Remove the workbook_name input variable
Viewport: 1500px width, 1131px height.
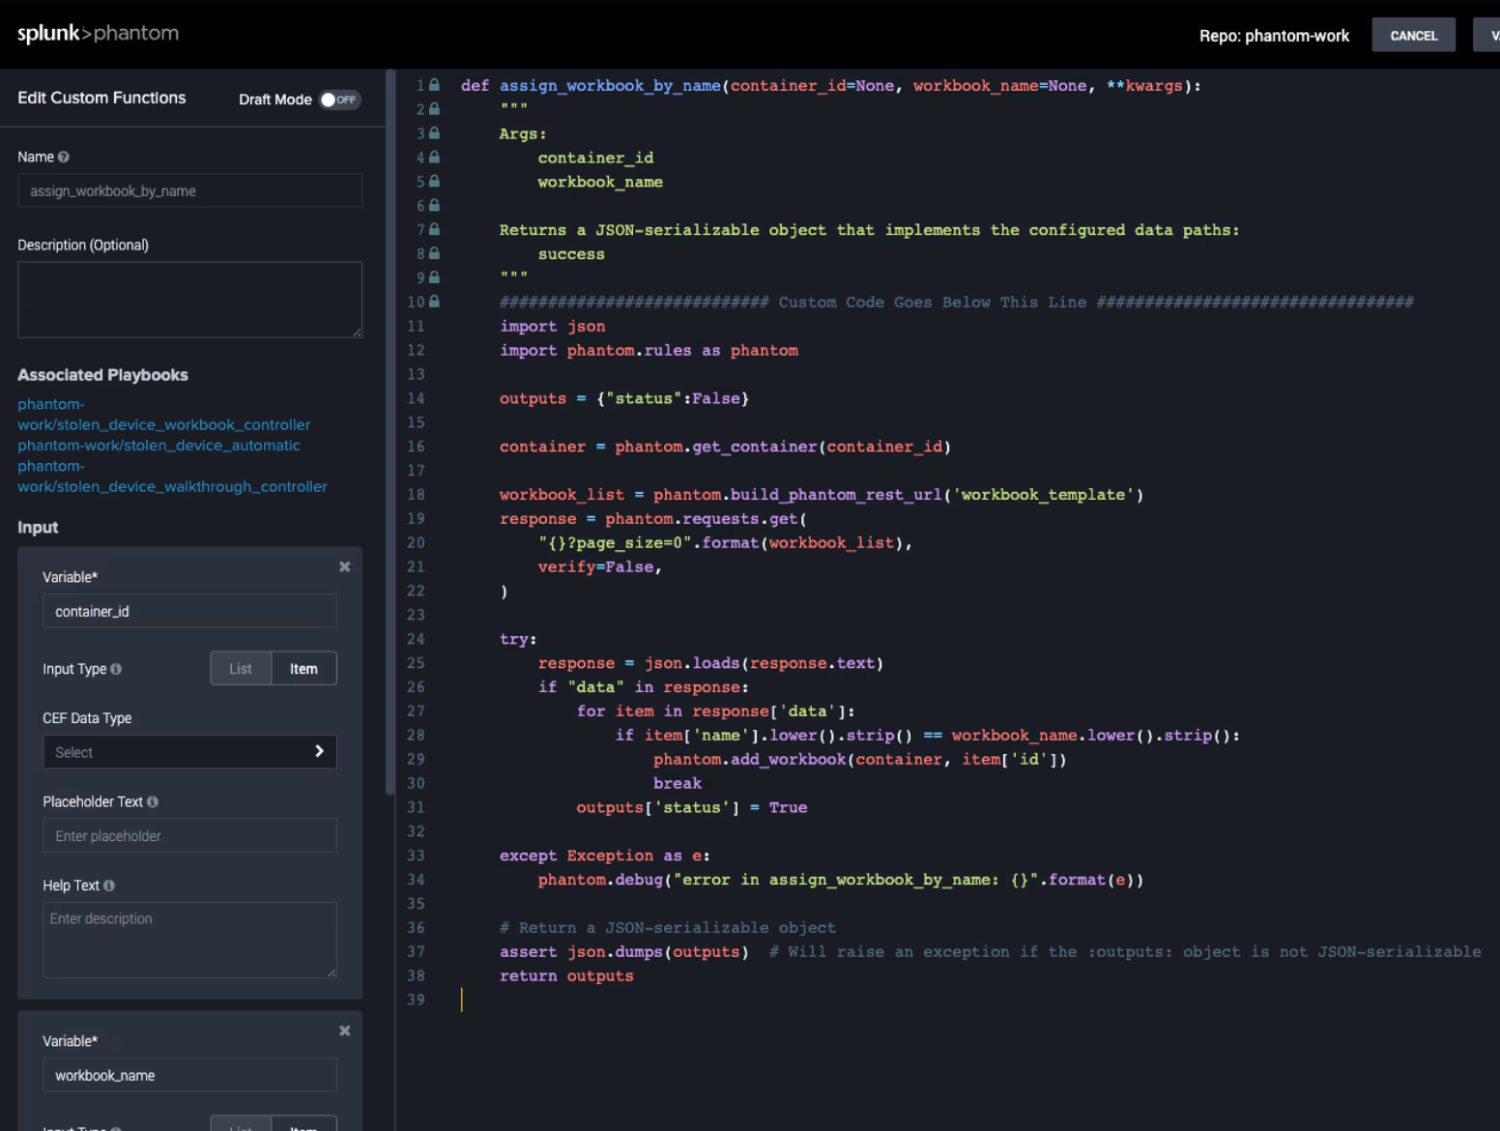pyautogui.click(x=344, y=1031)
